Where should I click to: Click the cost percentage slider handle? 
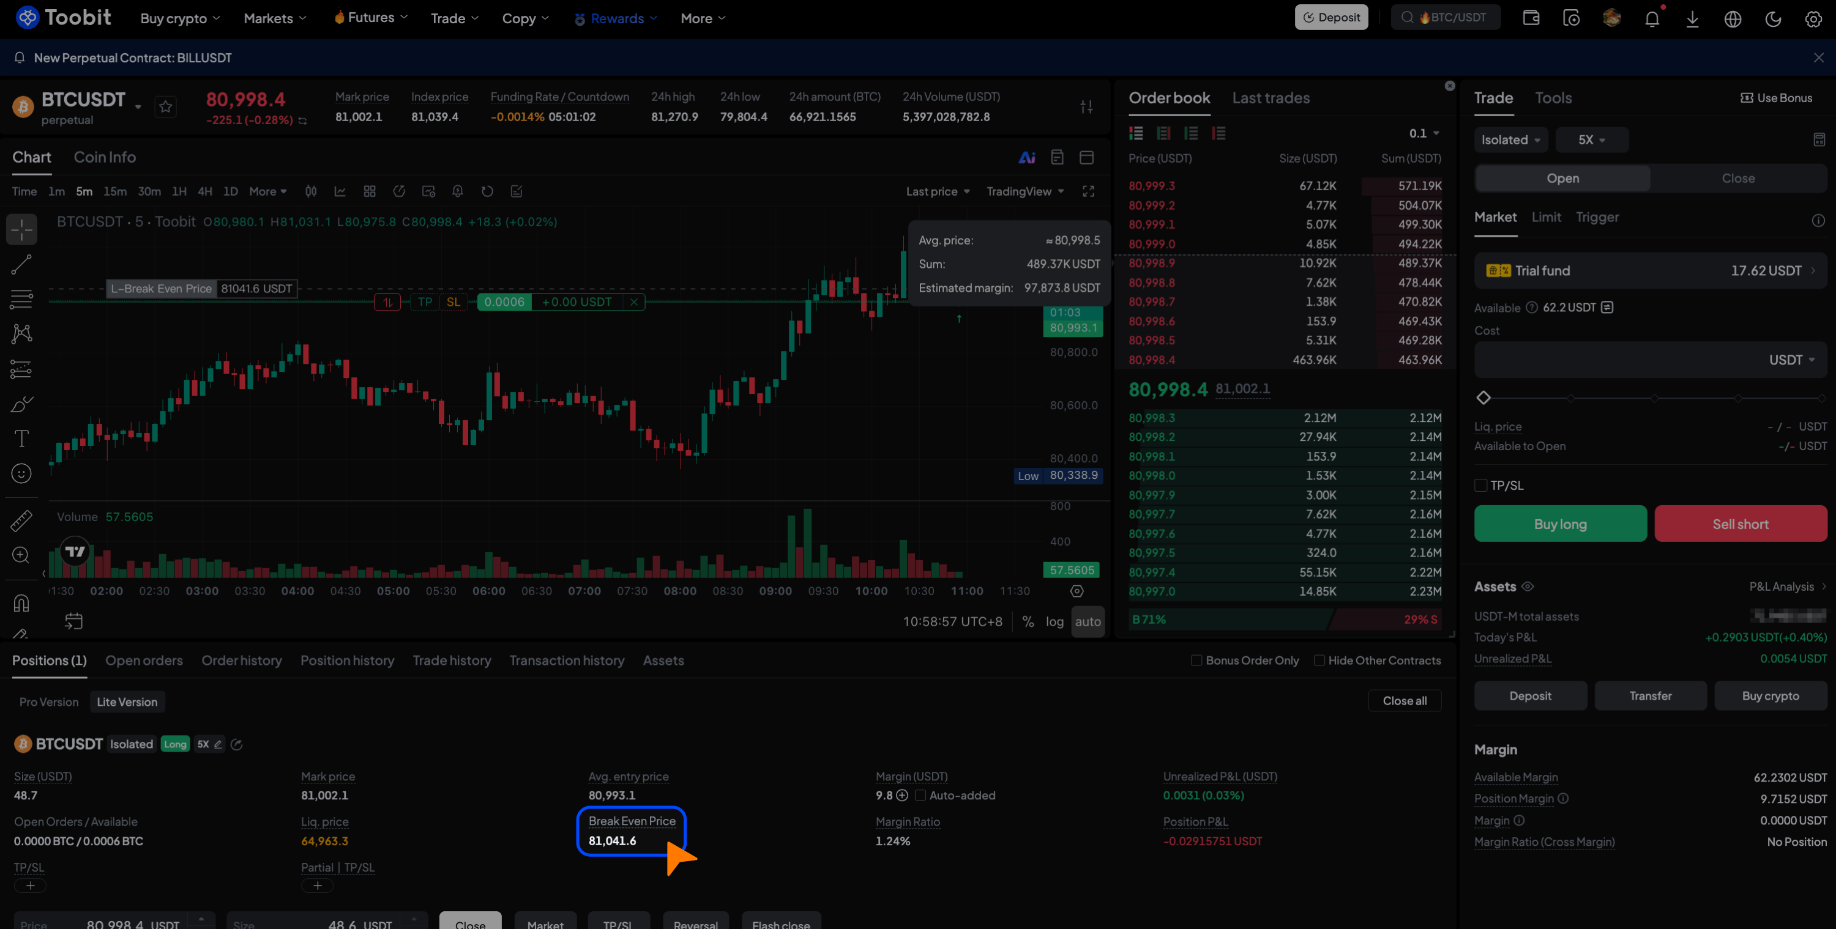click(x=1483, y=398)
